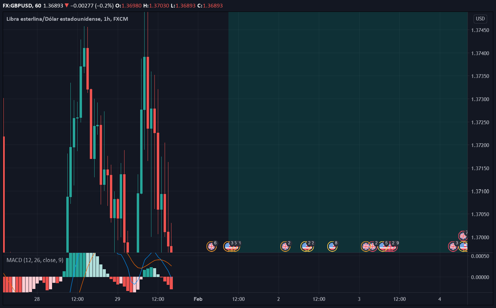Click the unbadged UK flag icon at Feb 3
496x308 pixels.
point(366,246)
